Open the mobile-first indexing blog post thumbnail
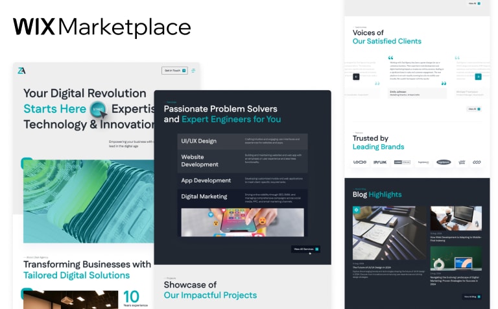 click(x=455, y=219)
